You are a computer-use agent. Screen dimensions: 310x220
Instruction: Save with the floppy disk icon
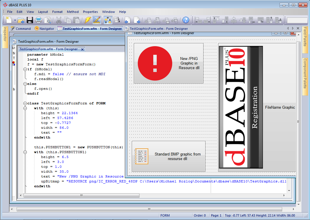[30, 20]
